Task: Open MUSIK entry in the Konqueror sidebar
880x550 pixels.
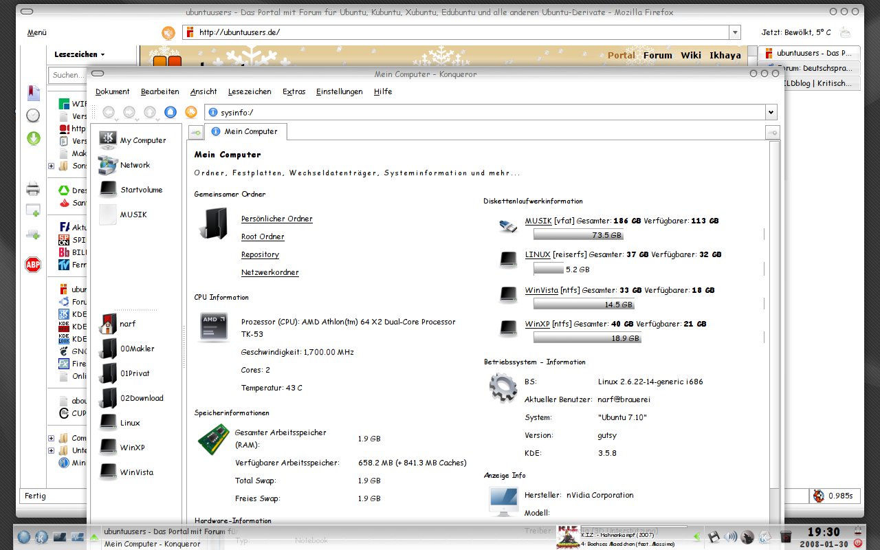Action: tap(124, 214)
